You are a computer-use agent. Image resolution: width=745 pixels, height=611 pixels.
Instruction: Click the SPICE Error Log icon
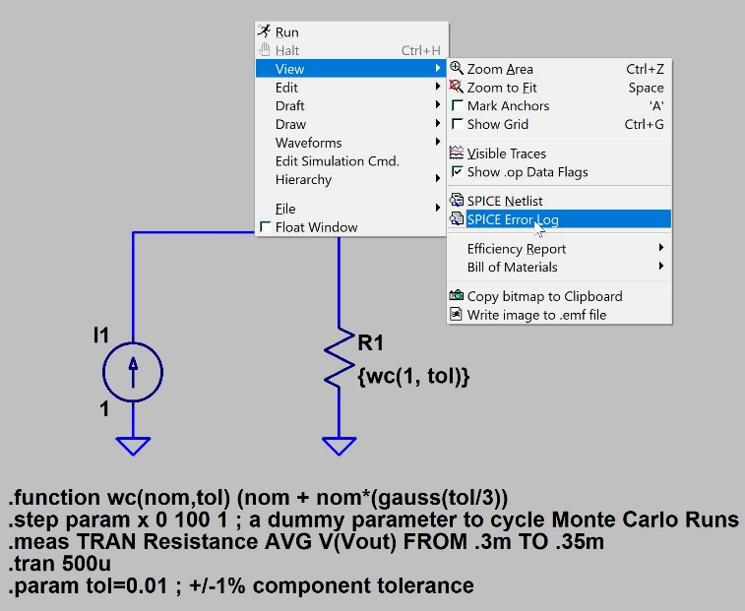(457, 219)
